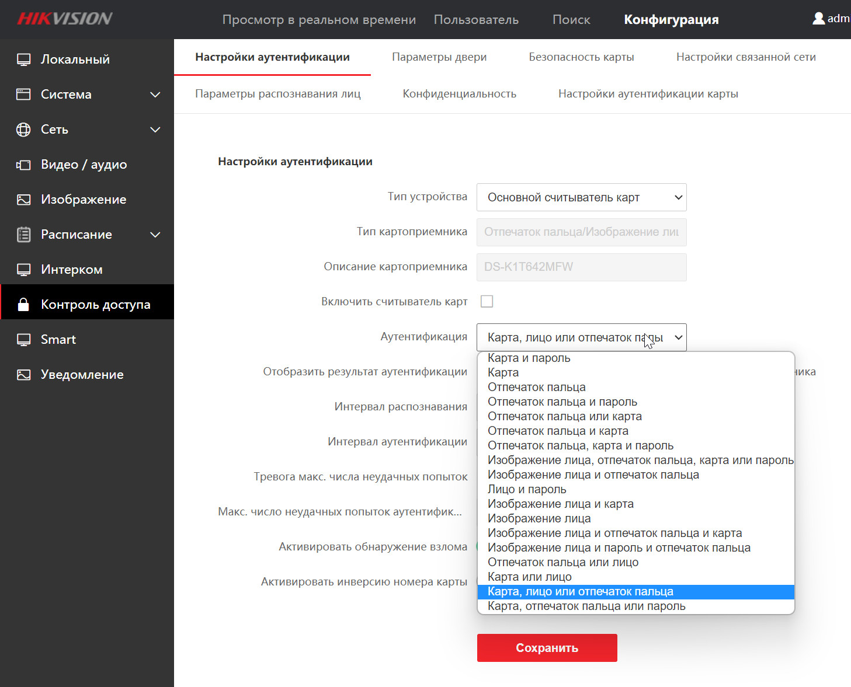Enable the card reader checkbox
The width and height of the screenshot is (851, 687).
487,301
